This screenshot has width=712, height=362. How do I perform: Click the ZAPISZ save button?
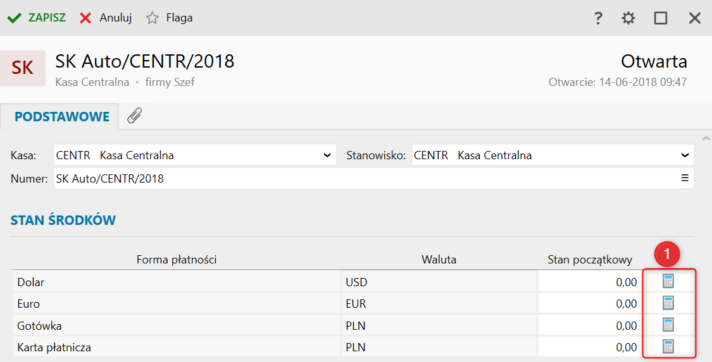37,18
